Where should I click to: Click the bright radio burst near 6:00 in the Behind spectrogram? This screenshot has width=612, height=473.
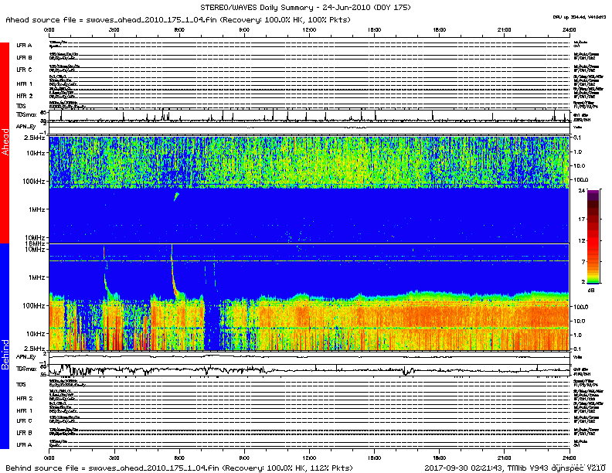(172, 271)
